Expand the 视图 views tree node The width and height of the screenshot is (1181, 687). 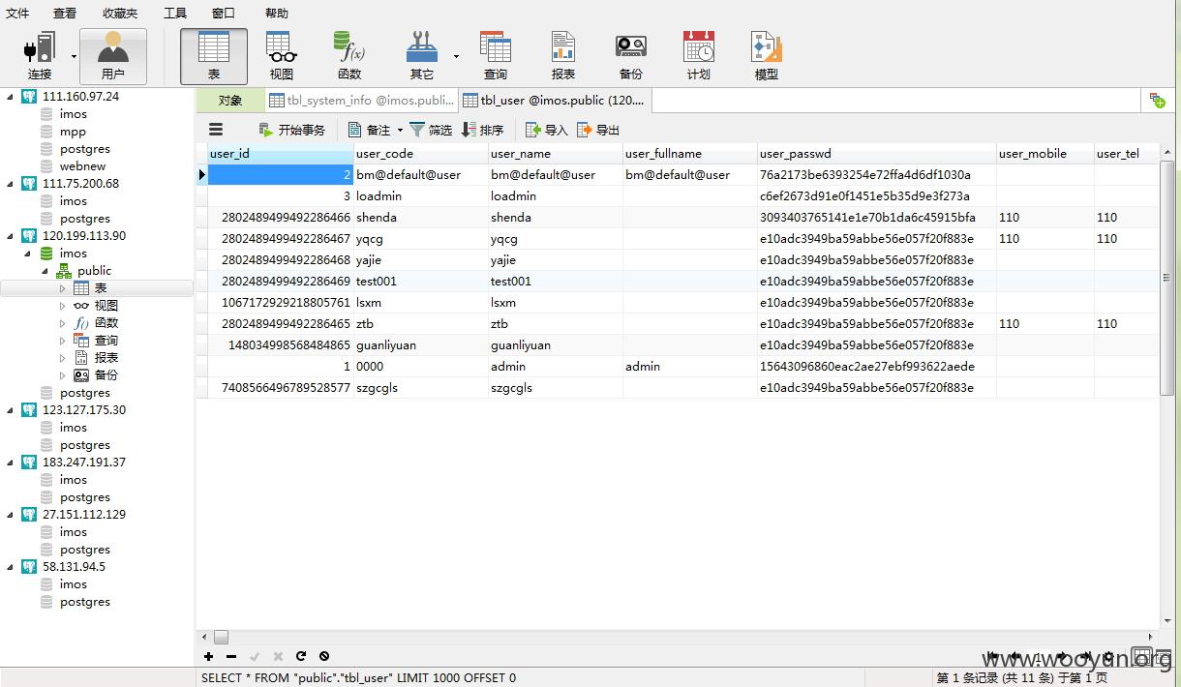(x=63, y=306)
